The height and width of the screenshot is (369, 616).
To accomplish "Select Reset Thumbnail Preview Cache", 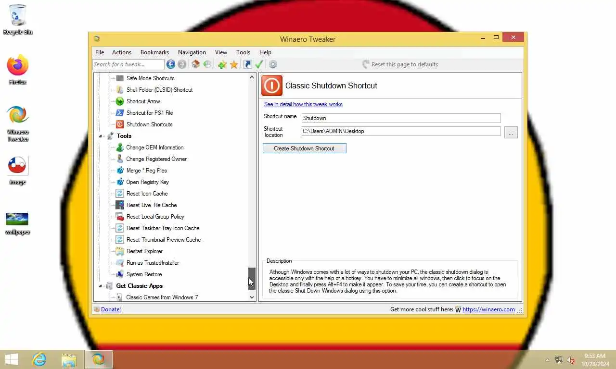I will click(164, 240).
